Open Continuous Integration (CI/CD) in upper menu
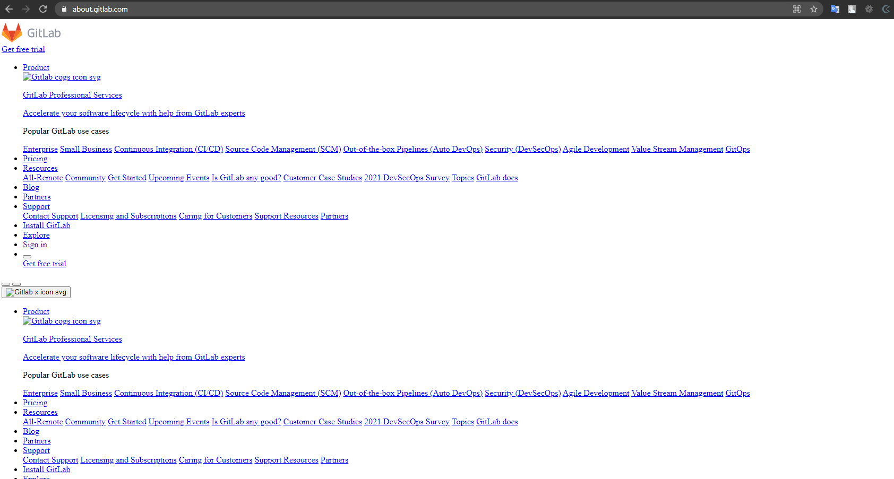The width and height of the screenshot is (894, 479). pos(169,149)
